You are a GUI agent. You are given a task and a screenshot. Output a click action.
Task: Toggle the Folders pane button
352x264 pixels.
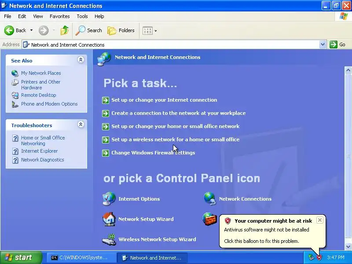(121, 30)
